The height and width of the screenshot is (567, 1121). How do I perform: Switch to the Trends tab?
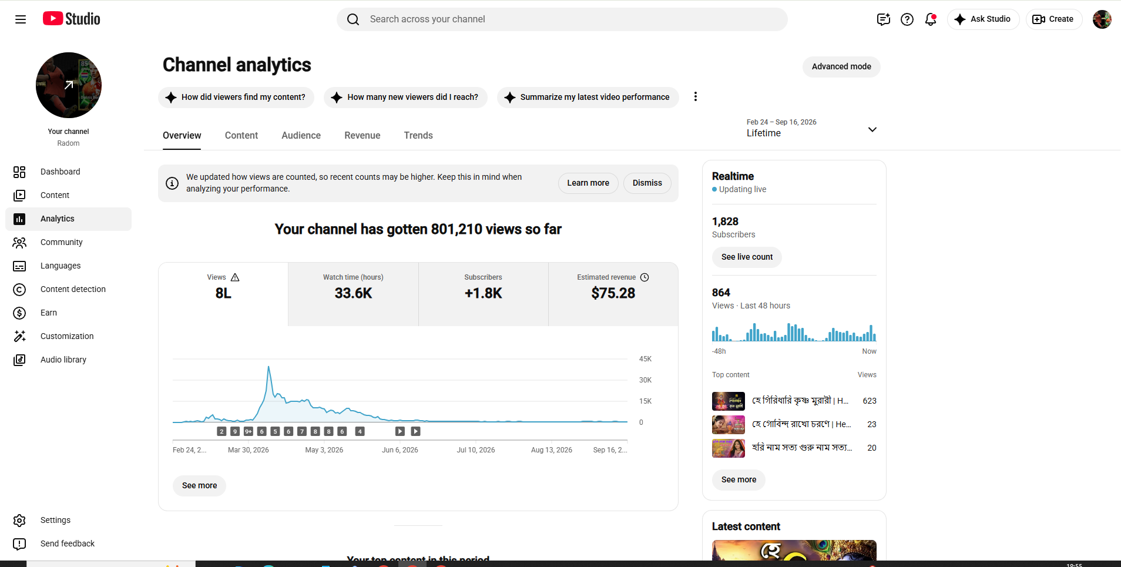418,135
